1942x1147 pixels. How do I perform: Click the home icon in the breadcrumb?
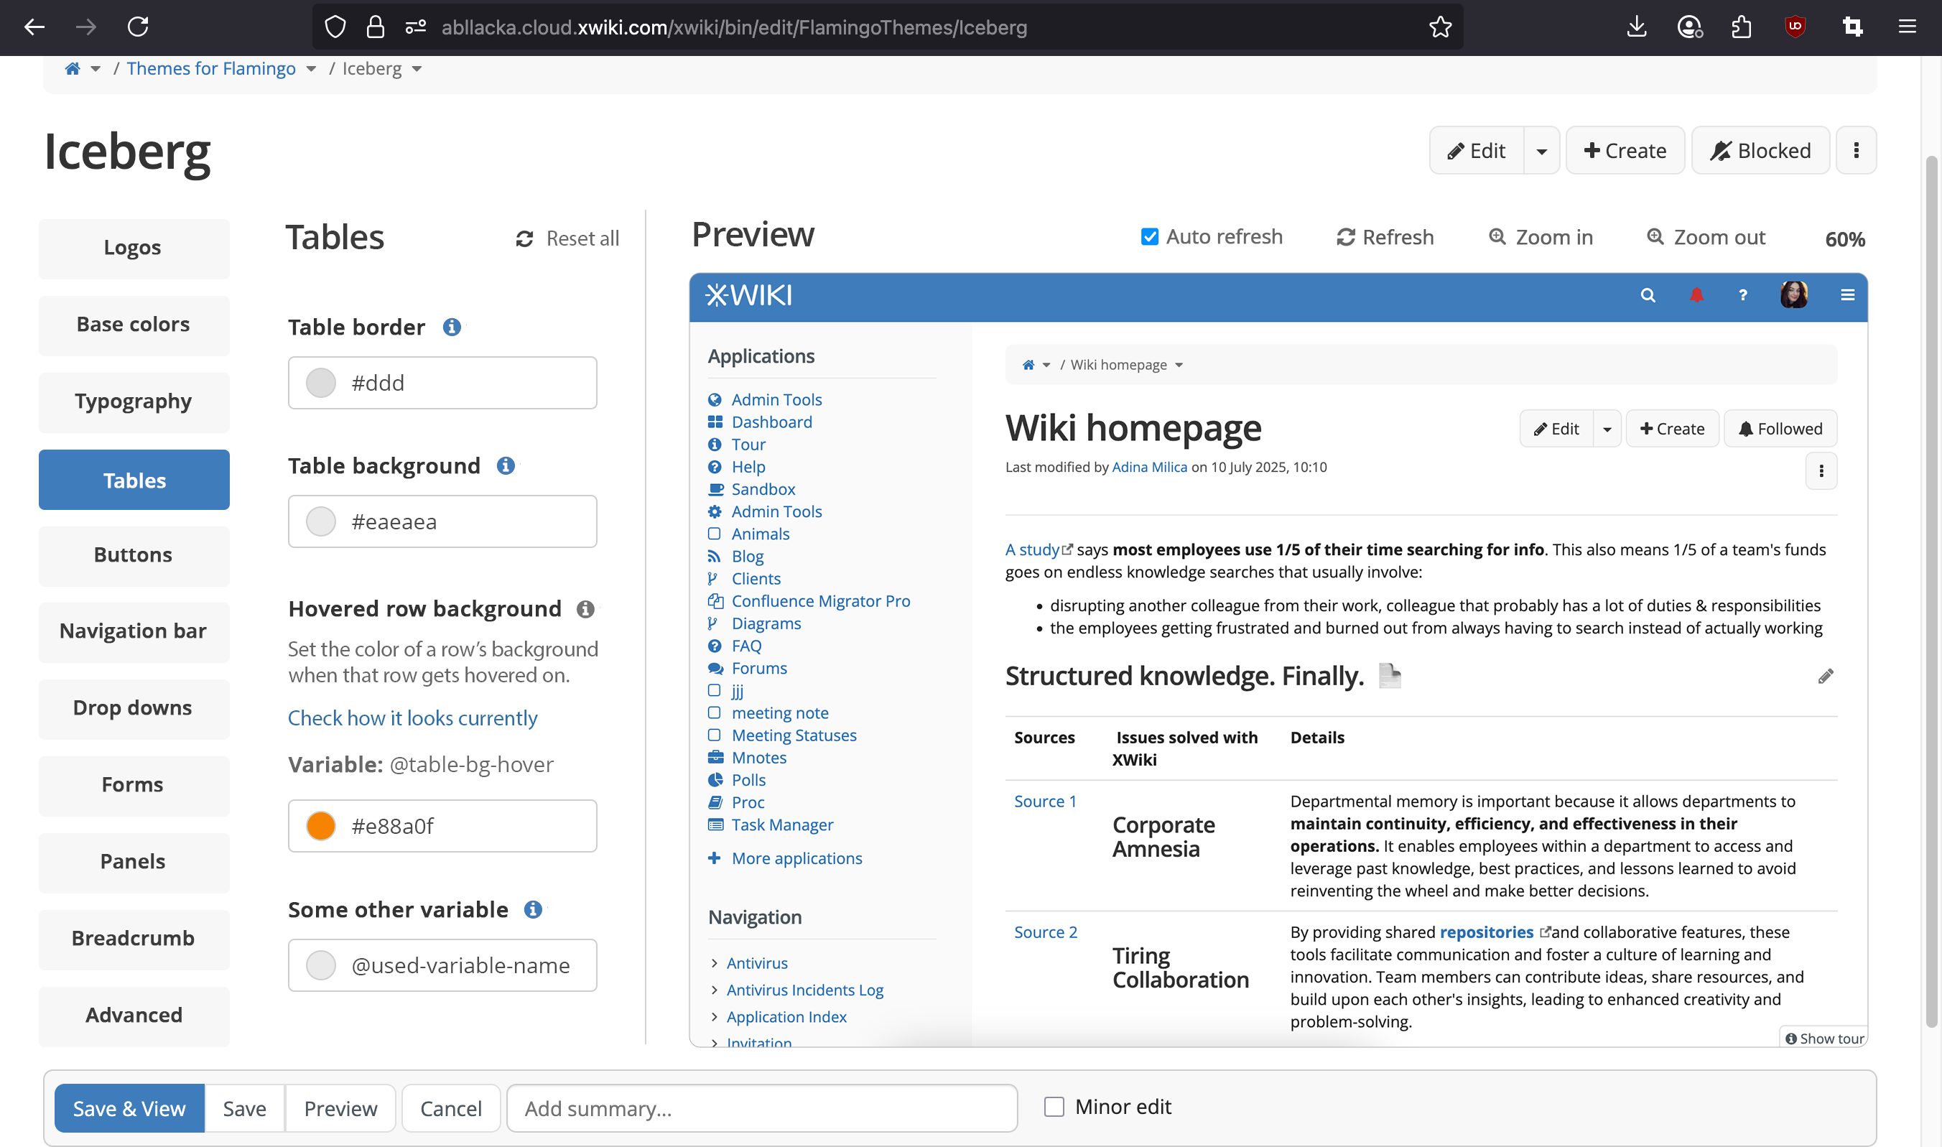(x=73, y=69)
